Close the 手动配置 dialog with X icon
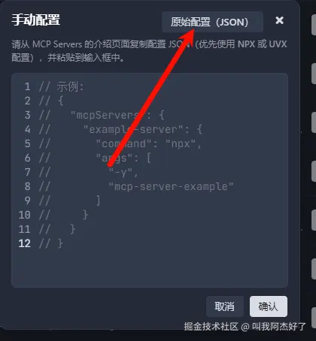Viewport: 316px width, 341px height. [279, 20]
